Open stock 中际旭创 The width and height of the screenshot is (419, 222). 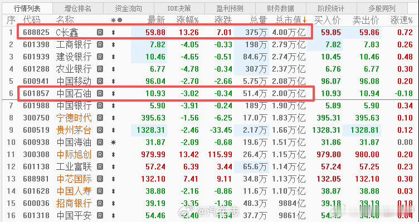(x=74, y=154)
